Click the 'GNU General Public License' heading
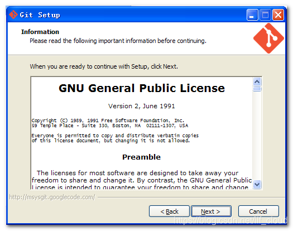Viewport: 293px width, 231px height. [142, 88]
